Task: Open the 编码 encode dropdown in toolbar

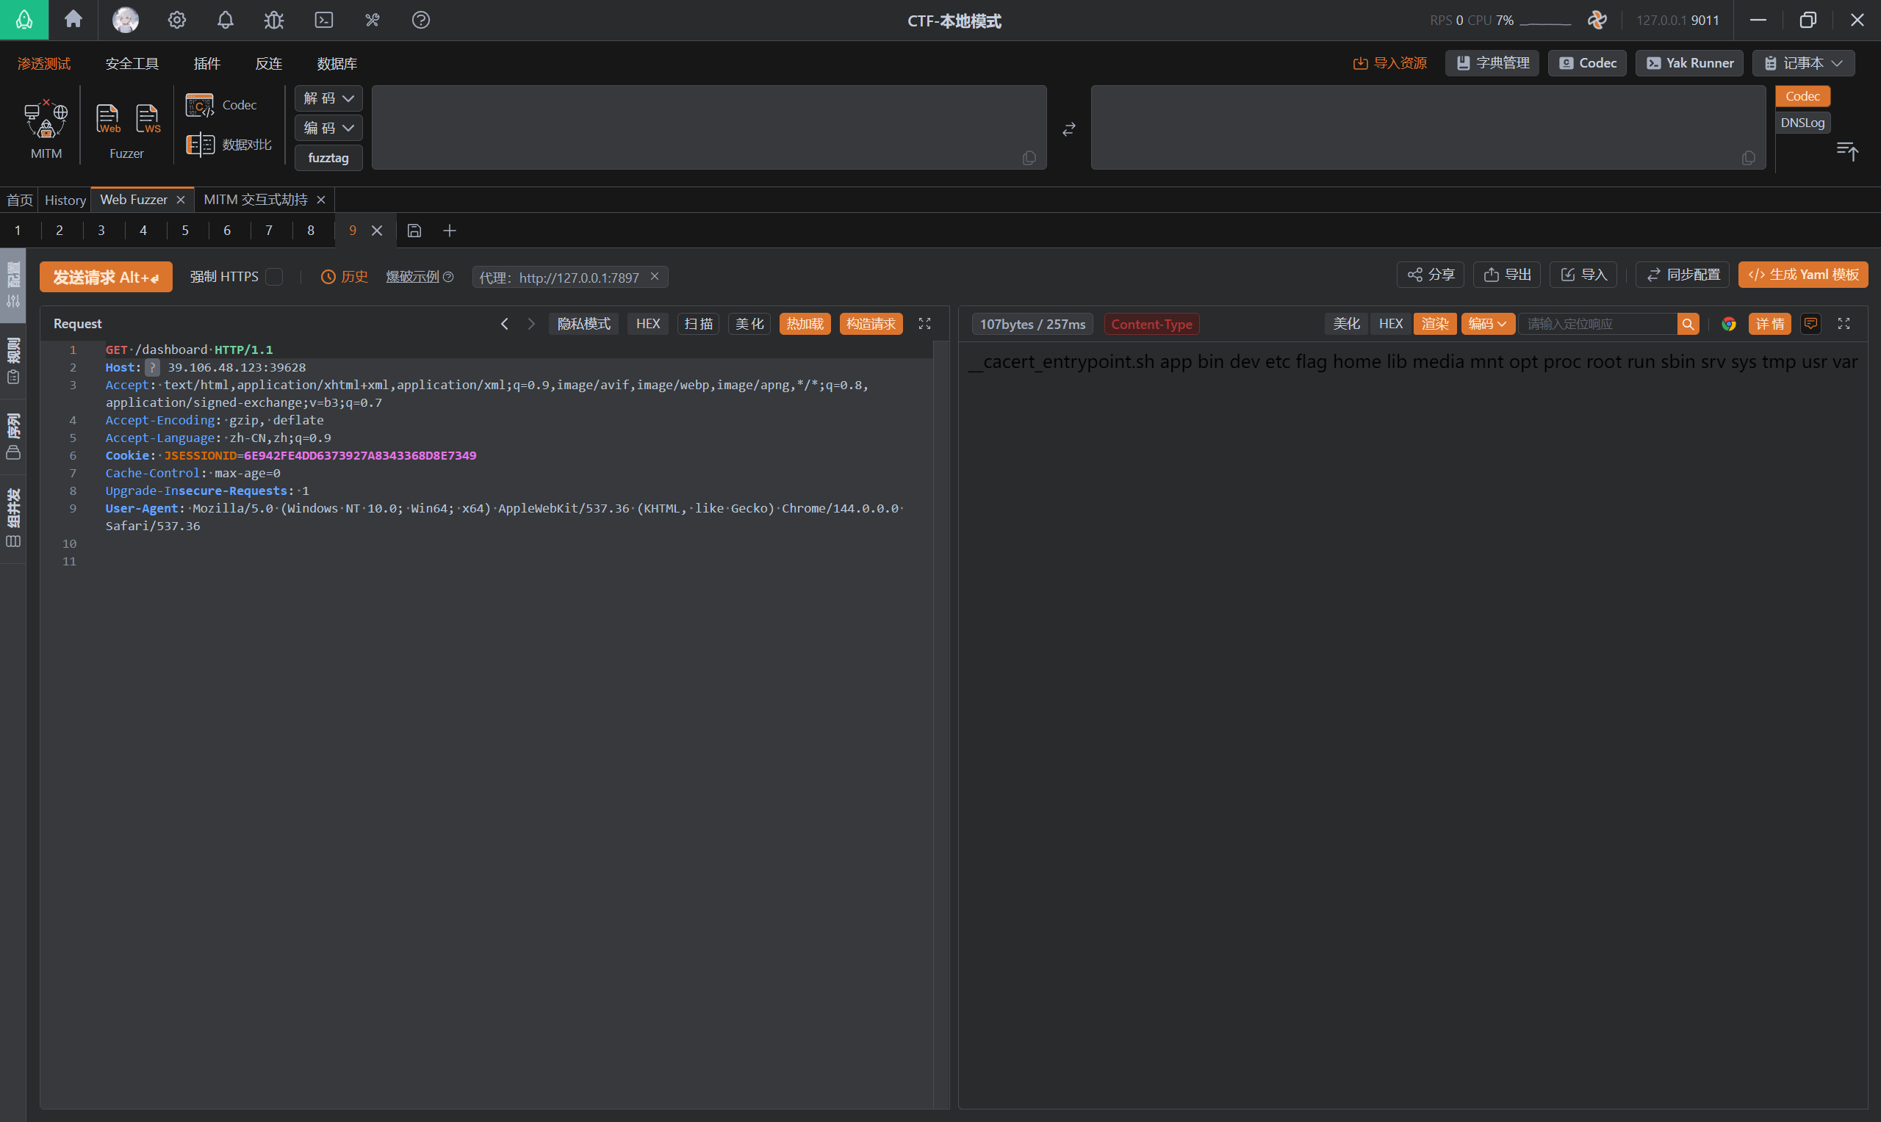Action: point(328,128)
